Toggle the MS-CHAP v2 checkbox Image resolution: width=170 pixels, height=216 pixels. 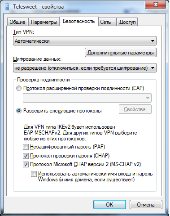[x=26, y=165]
